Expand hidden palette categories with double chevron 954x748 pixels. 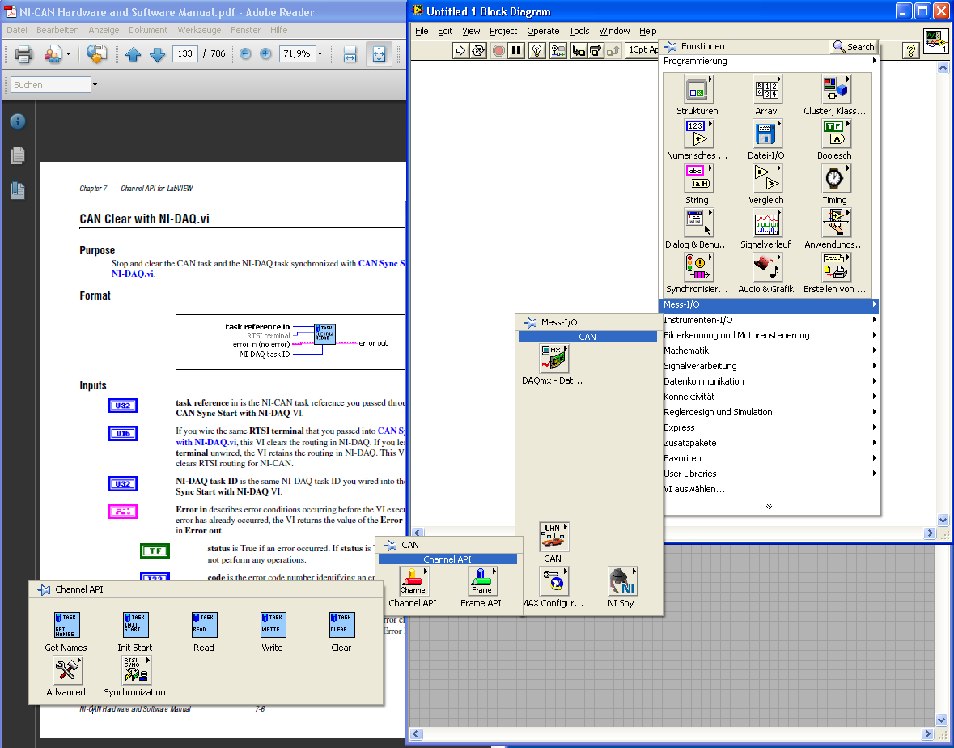pyautogui.click(x=769, y=506)
